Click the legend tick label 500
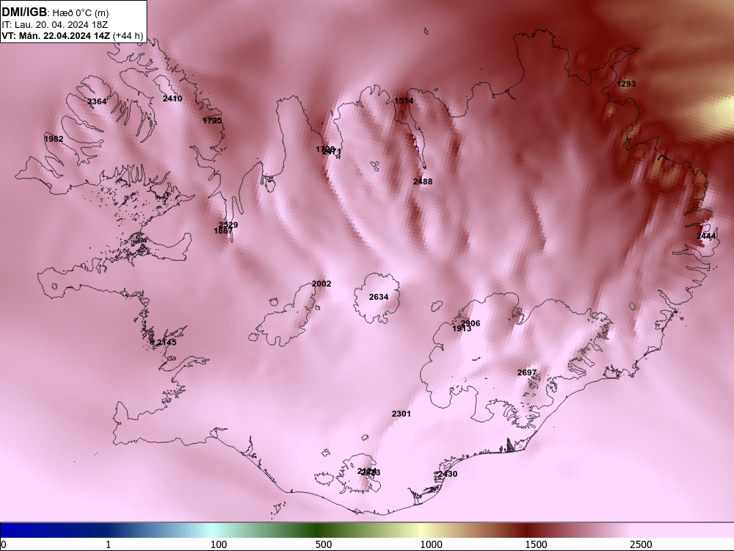The height and width of the screenshot is (551, 734). pyautogui.click(x=324, y=544)
